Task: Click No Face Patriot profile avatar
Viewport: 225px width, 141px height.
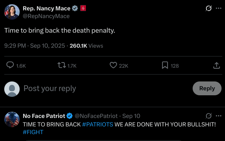Action: (12, 119)
